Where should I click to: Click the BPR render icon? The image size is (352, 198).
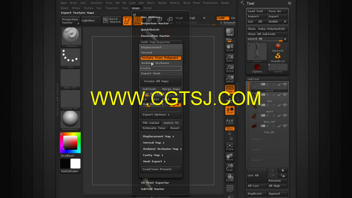[230, 32]
